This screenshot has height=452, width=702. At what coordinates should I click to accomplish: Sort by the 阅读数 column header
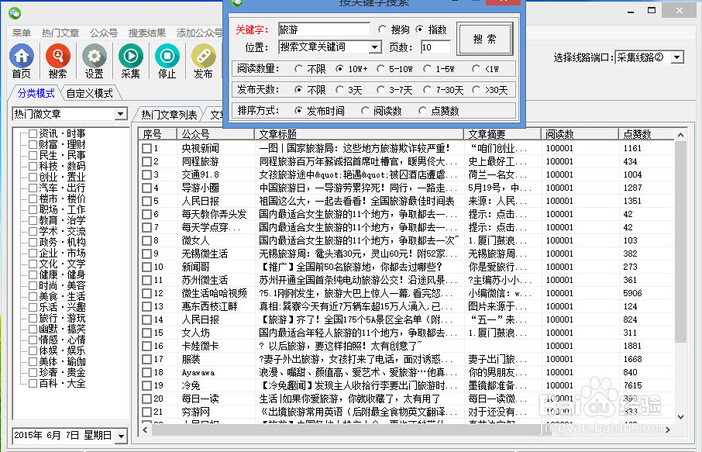tap(580, 134)
